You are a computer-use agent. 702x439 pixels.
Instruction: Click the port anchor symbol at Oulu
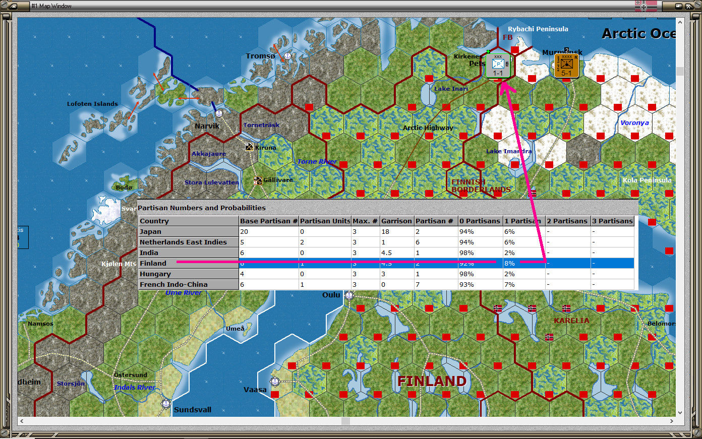tap(349, 295)
